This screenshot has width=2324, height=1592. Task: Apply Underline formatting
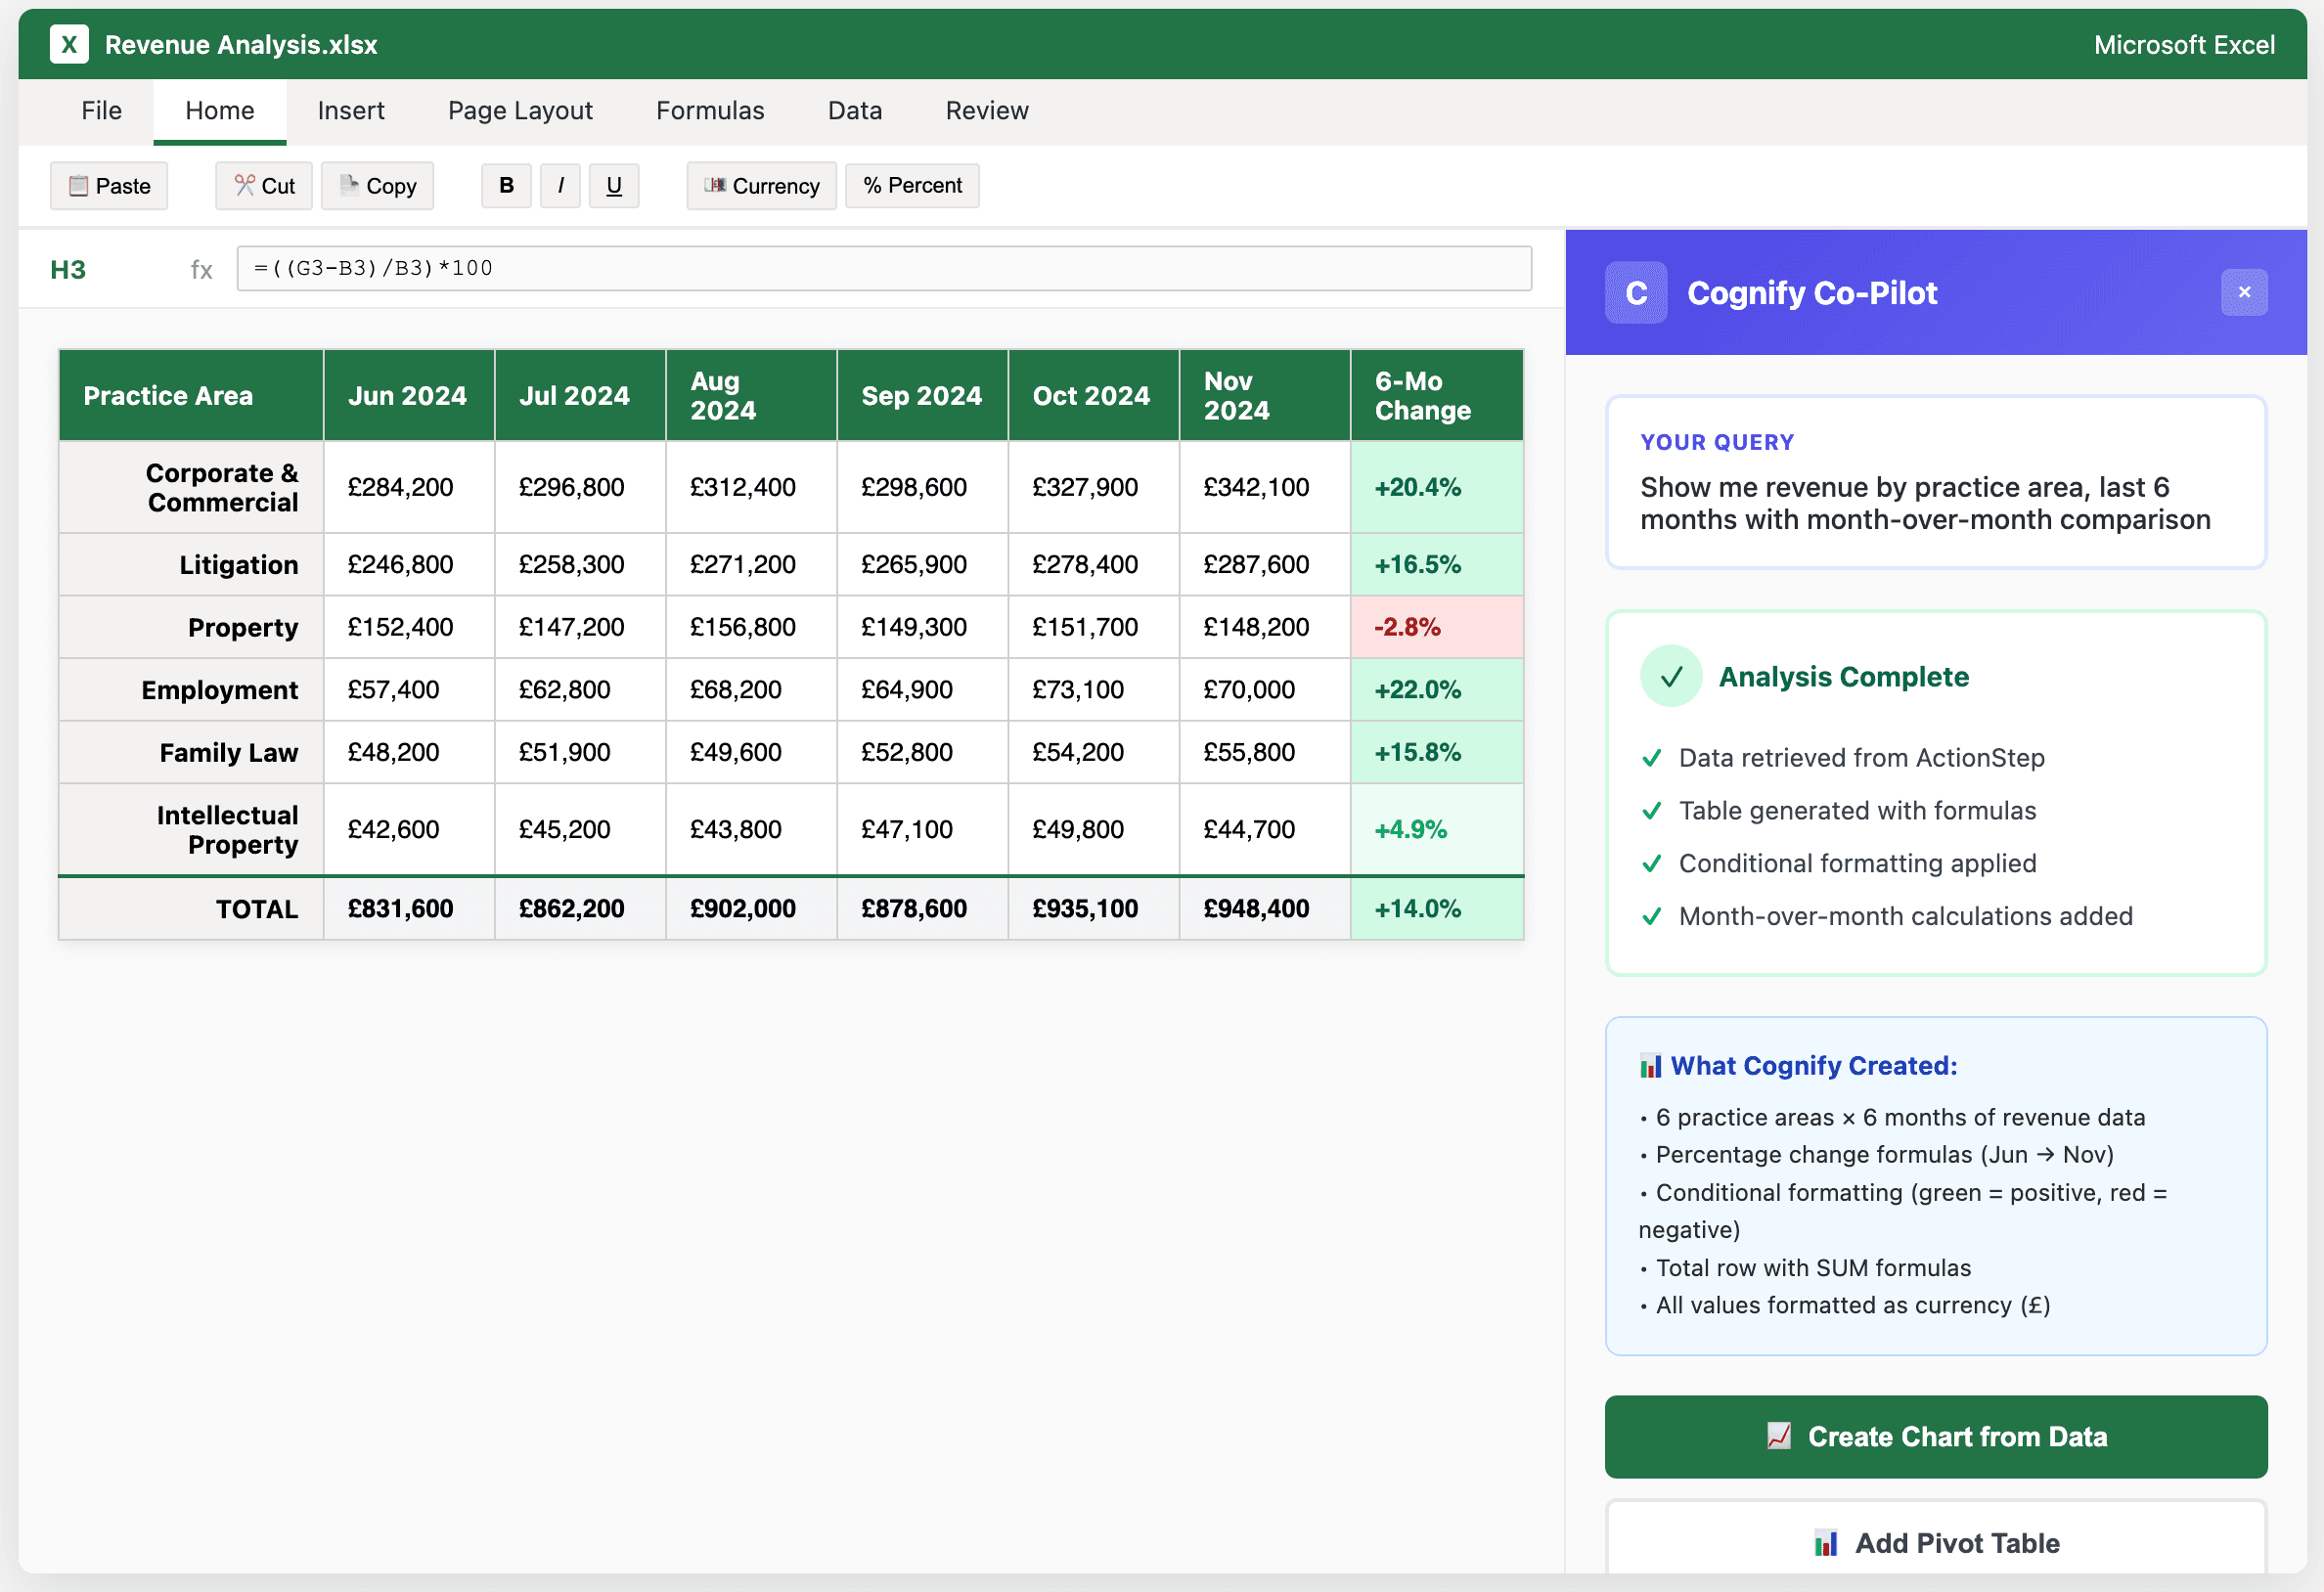click(614, 185)
